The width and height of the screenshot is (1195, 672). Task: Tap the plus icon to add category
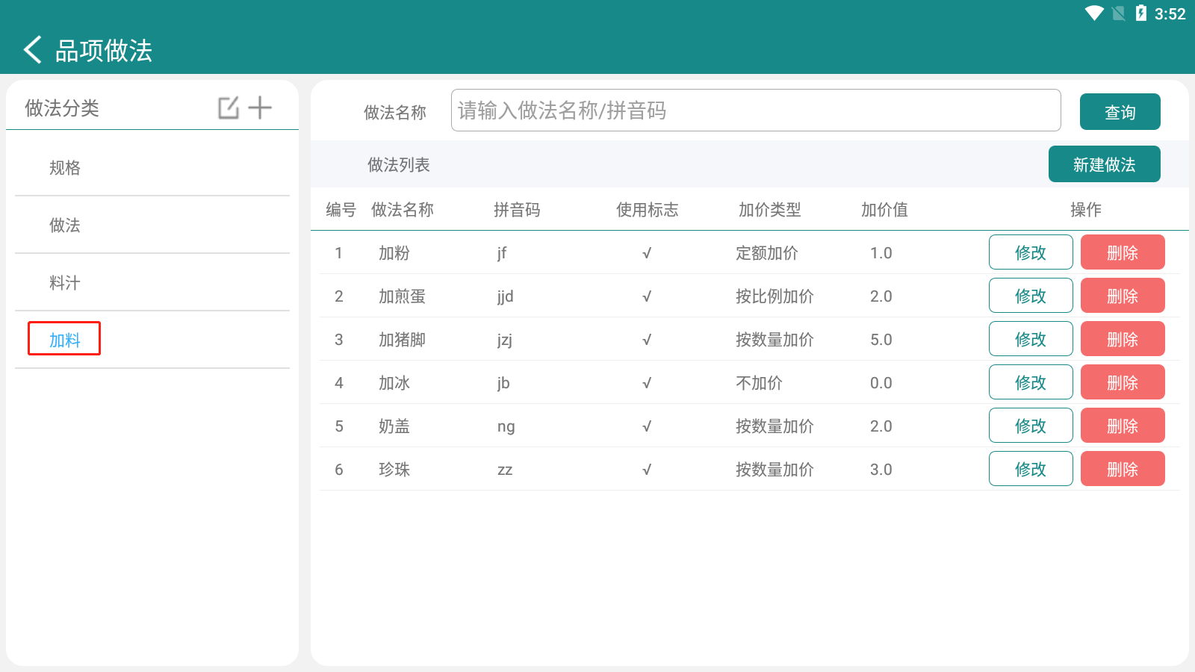[260, 108]
